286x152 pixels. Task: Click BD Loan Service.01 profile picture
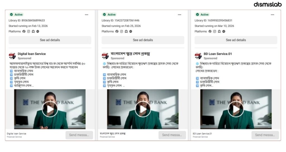pos(198,56)
